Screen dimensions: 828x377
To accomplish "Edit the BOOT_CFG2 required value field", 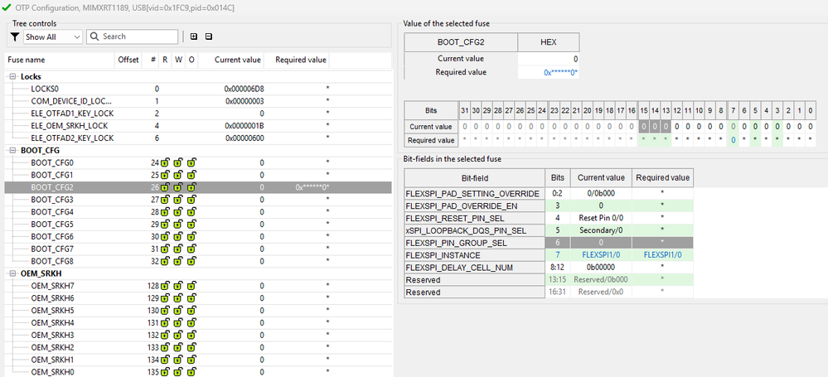I will click(548, 73).
